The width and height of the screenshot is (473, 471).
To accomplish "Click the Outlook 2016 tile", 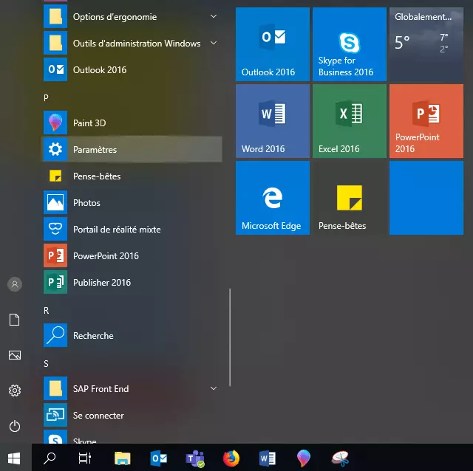I will tap(273, 44).
